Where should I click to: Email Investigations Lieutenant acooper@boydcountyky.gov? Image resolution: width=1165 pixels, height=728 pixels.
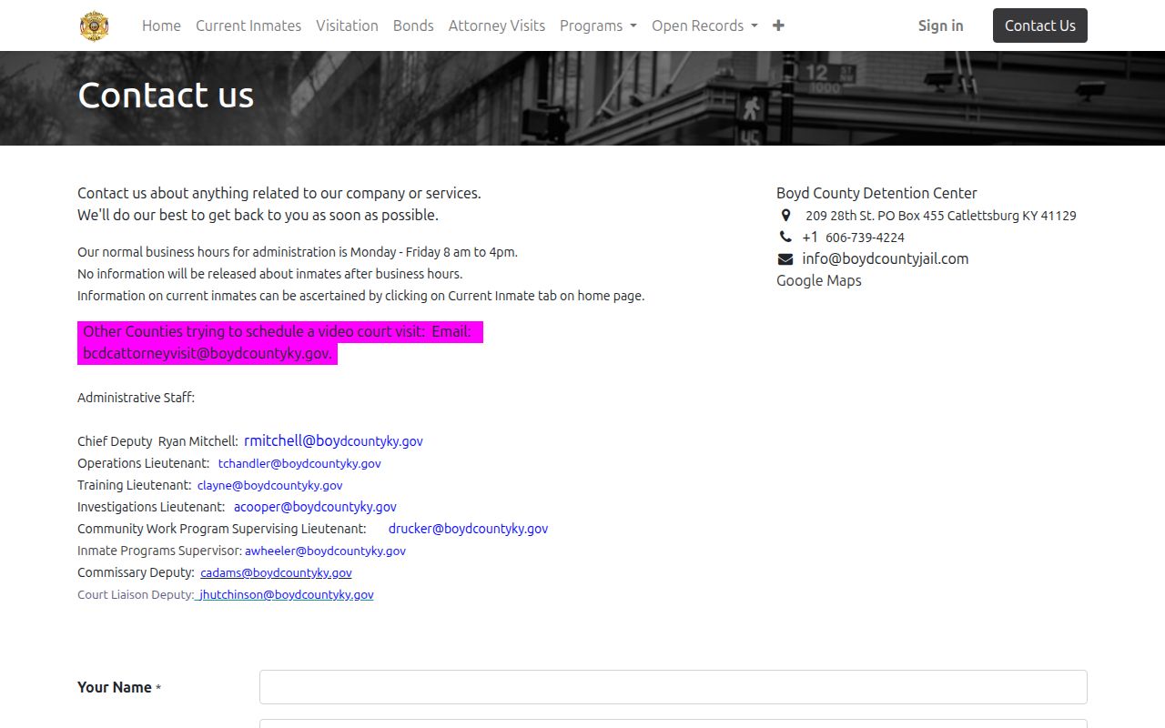coord(315,507)
